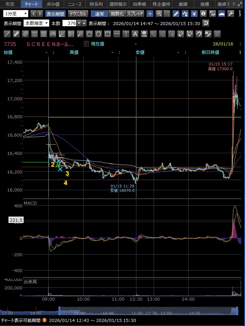This screenshot has height=326, width=245.
Task: Open the 本数 count dropdown arrow
Action: tap(79, 23)
